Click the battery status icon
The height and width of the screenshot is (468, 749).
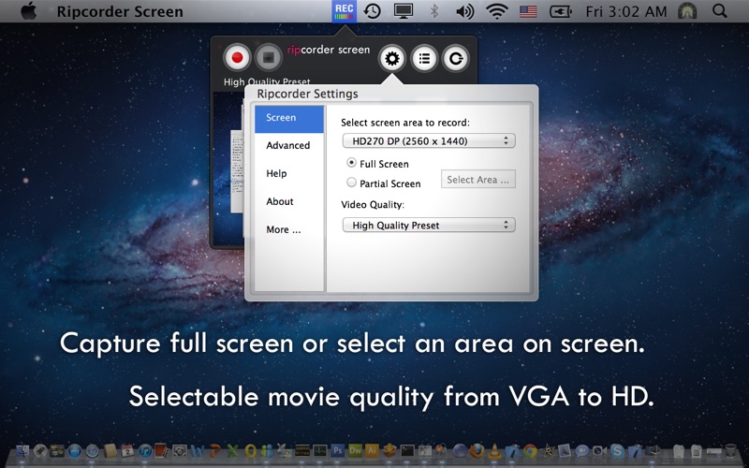coord(561,11)
